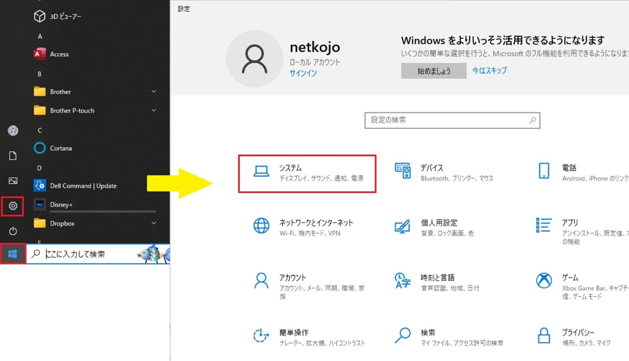
Task: Click the サインイン link under netkojo
Action: (303, 73)
